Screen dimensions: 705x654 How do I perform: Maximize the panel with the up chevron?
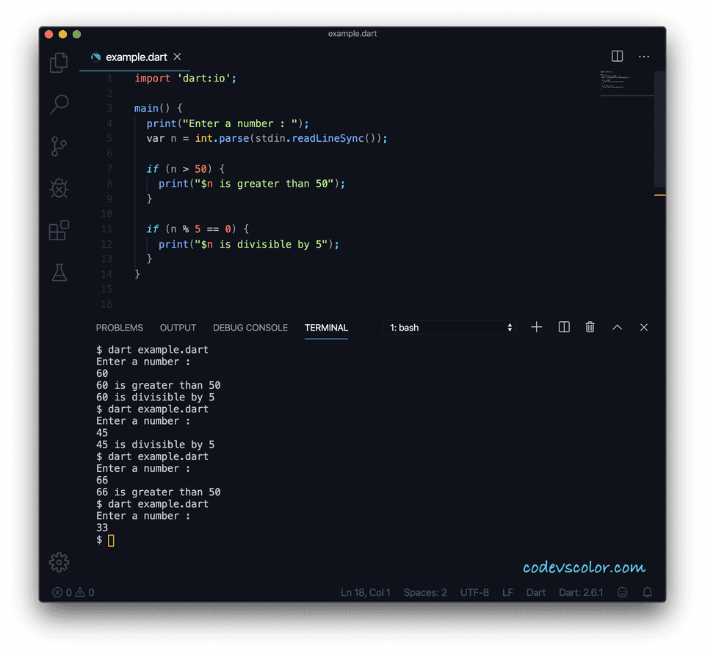click(x=617, y=327)
